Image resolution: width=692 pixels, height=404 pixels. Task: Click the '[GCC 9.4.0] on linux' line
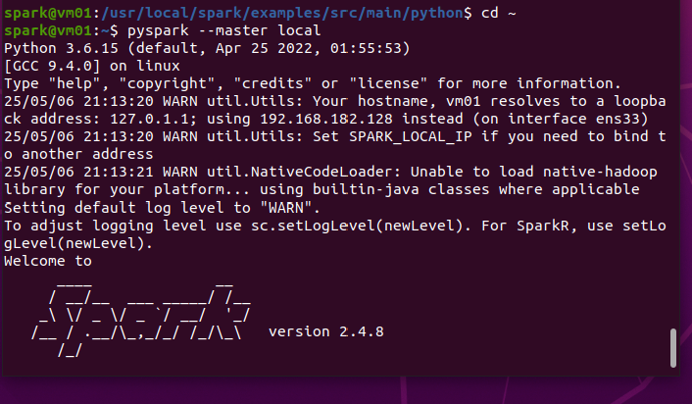click(92, 67)
